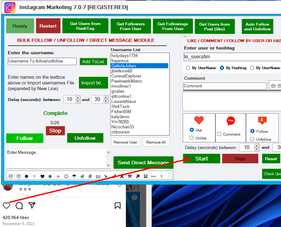Select the Unfollow radio option at right
Screen dimensions: 281x227
tap(252, 139)
